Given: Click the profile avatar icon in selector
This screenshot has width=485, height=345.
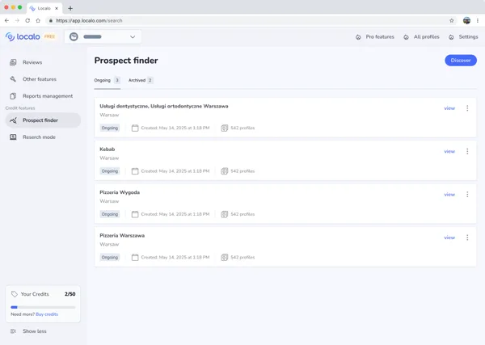Looking at the screenshot, I should (x=74, y=37).
